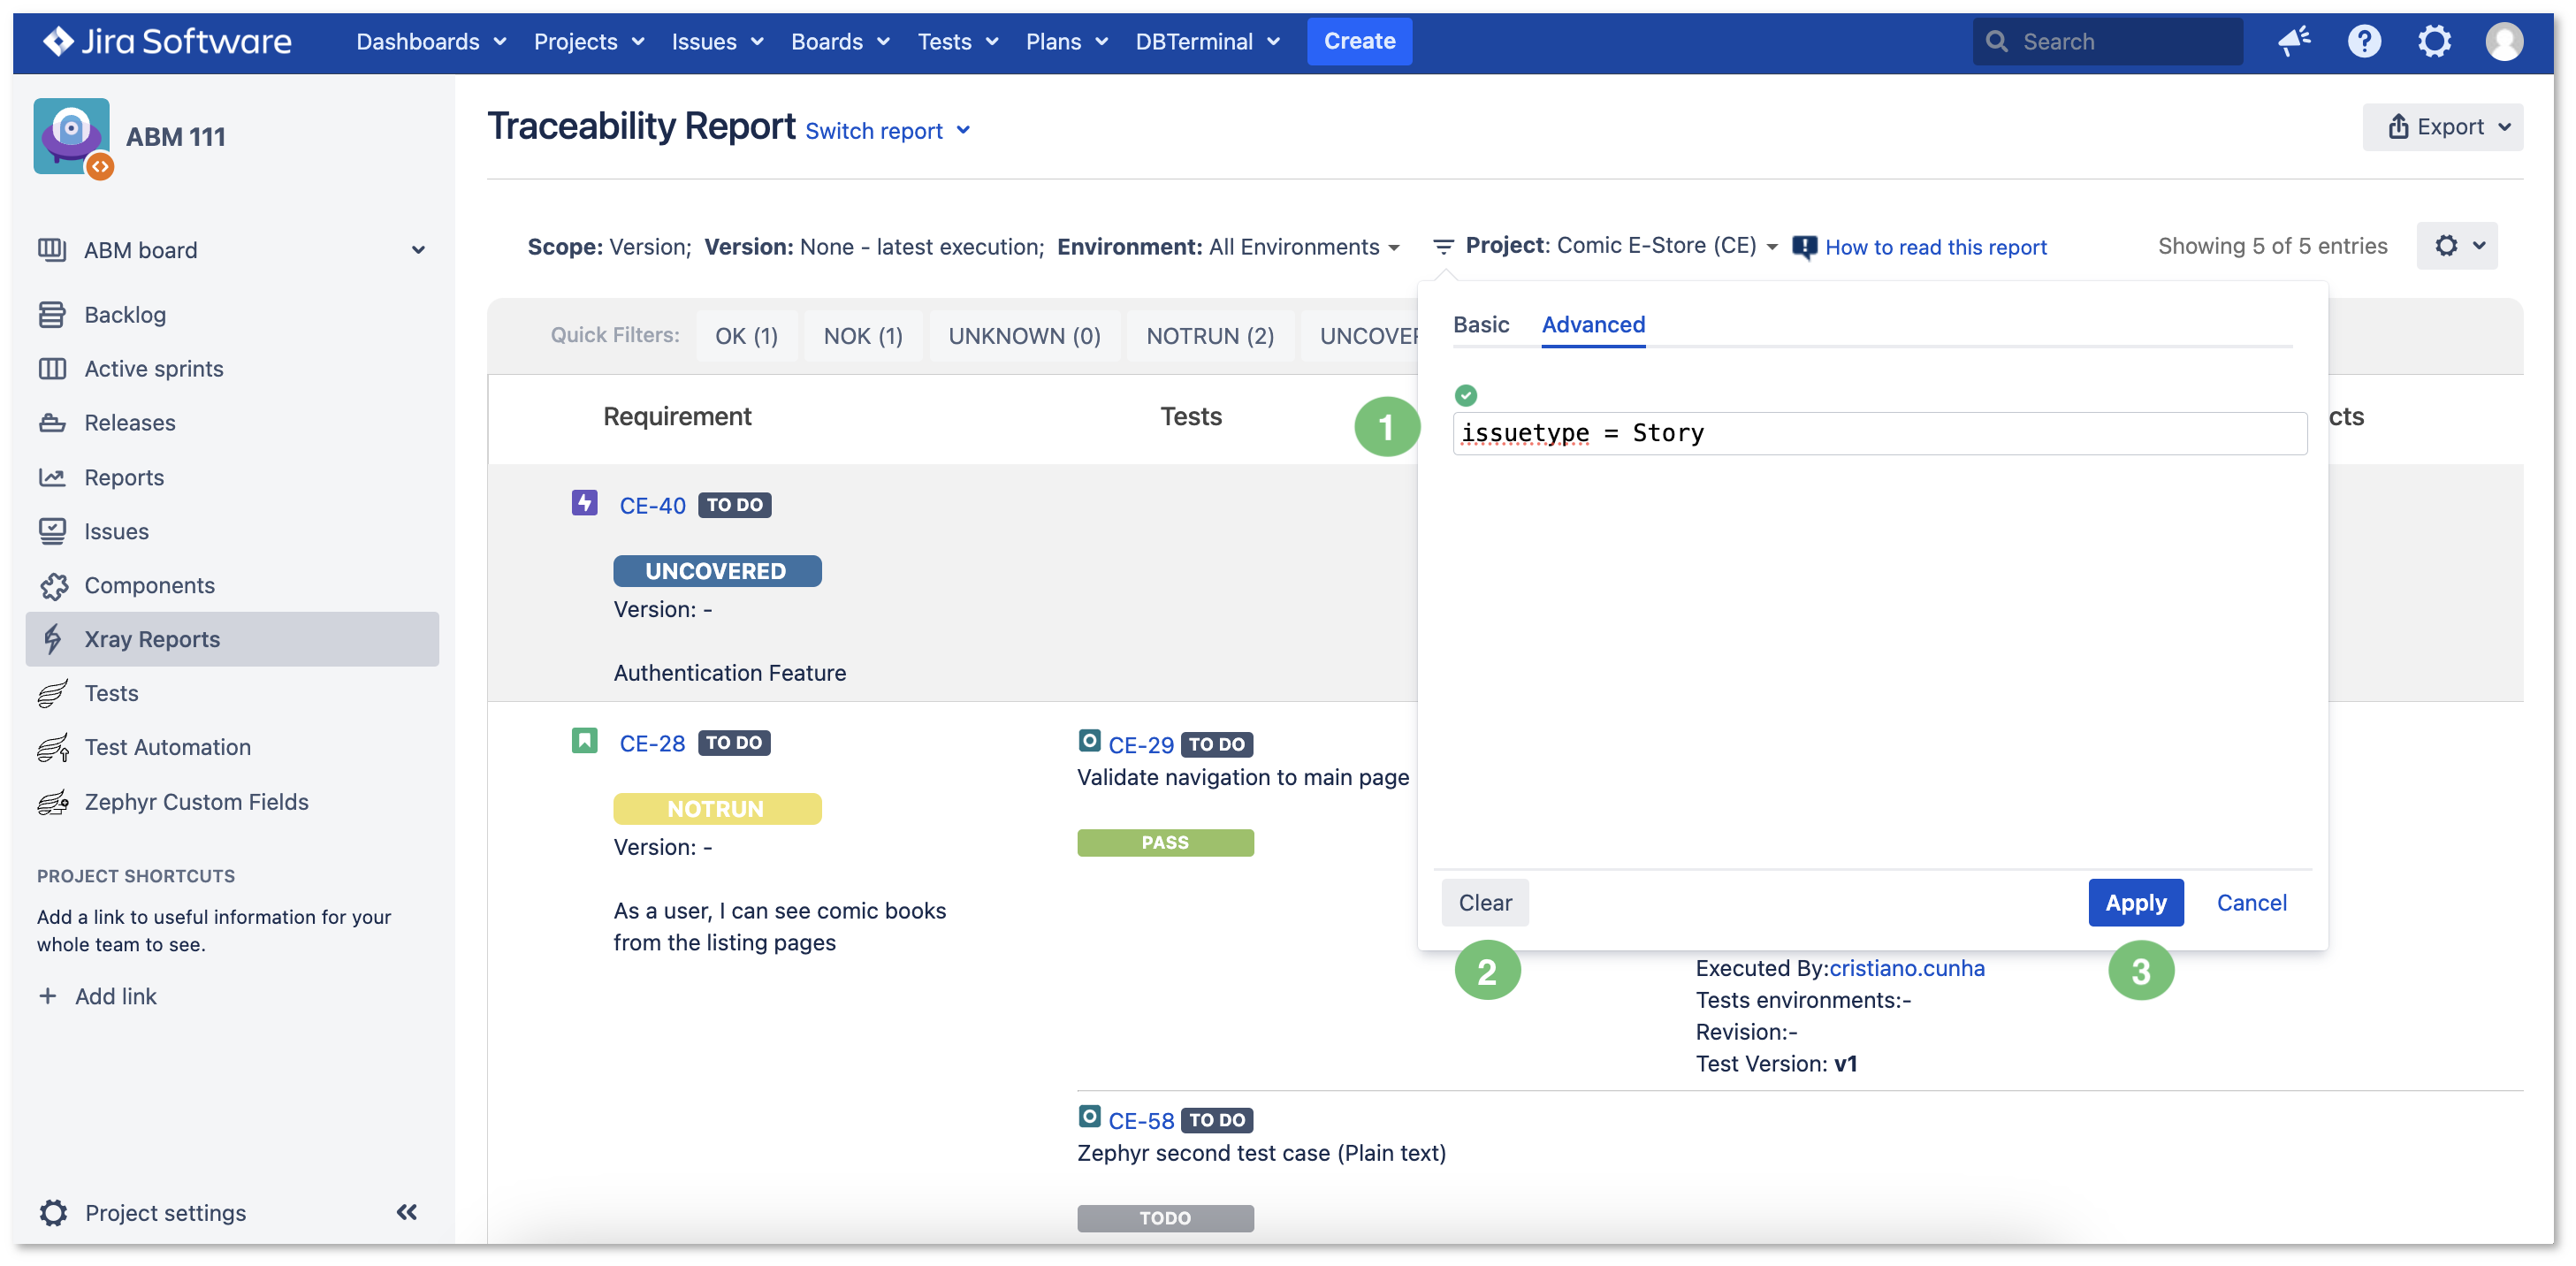Click the Reports chart icon

point(52,477)
